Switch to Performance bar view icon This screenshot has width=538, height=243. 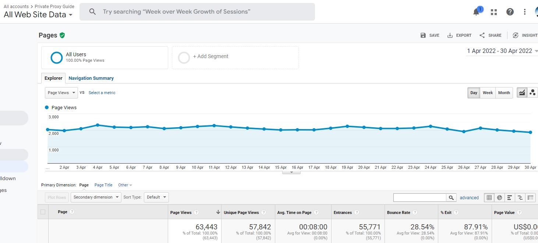pos(510,197)
